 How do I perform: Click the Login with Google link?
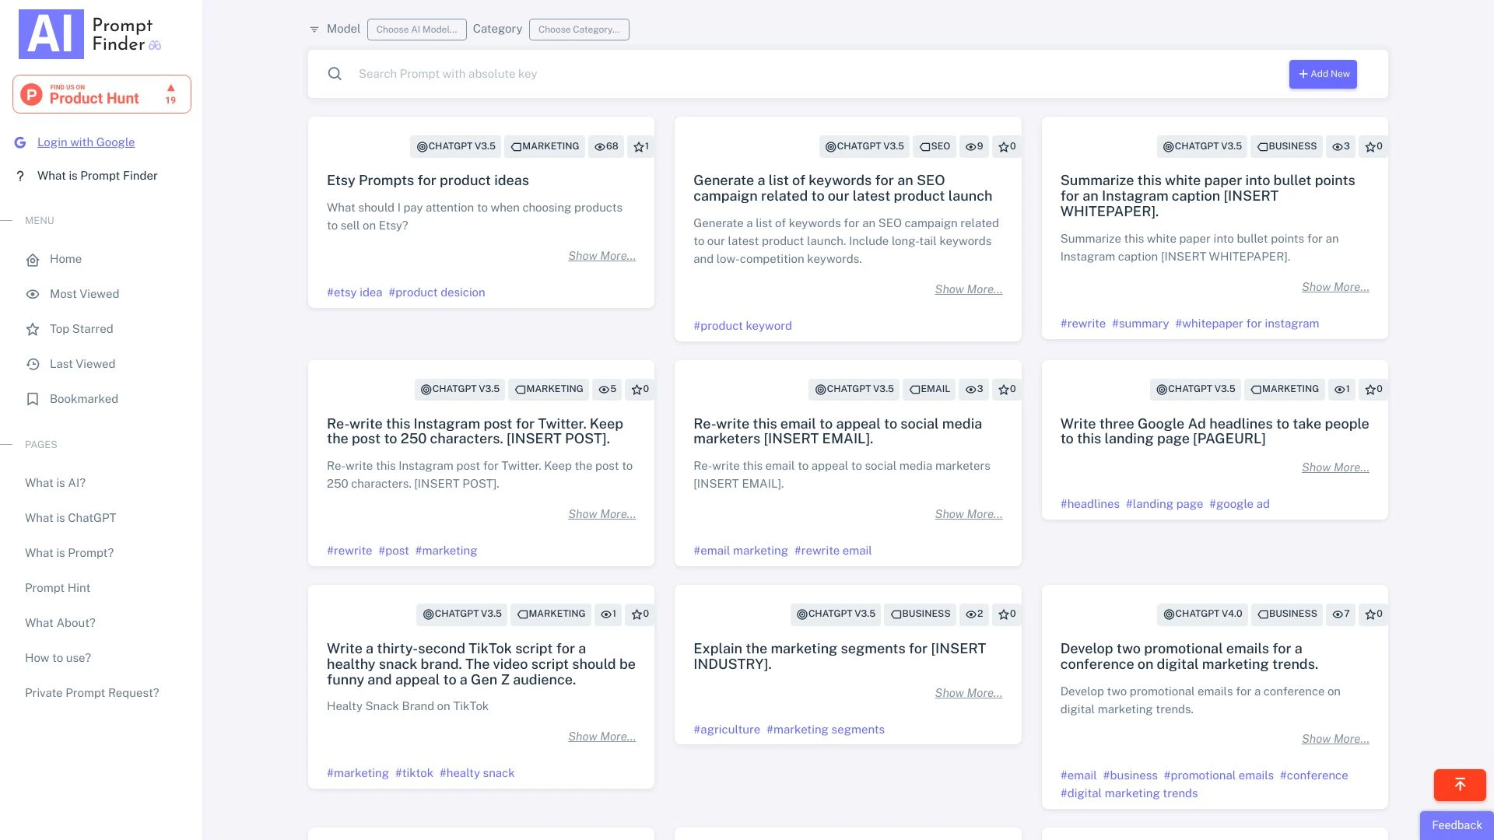pyautogui.click(x=86, y=142)
